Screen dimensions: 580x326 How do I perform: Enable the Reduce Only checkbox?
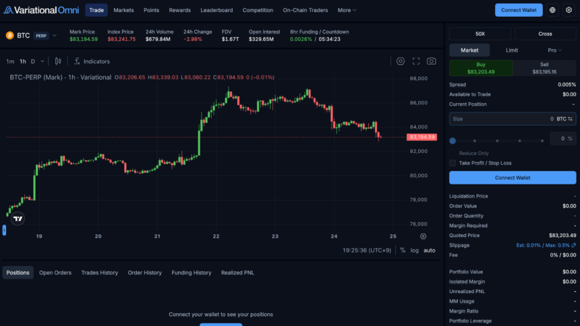pos(453,153)
